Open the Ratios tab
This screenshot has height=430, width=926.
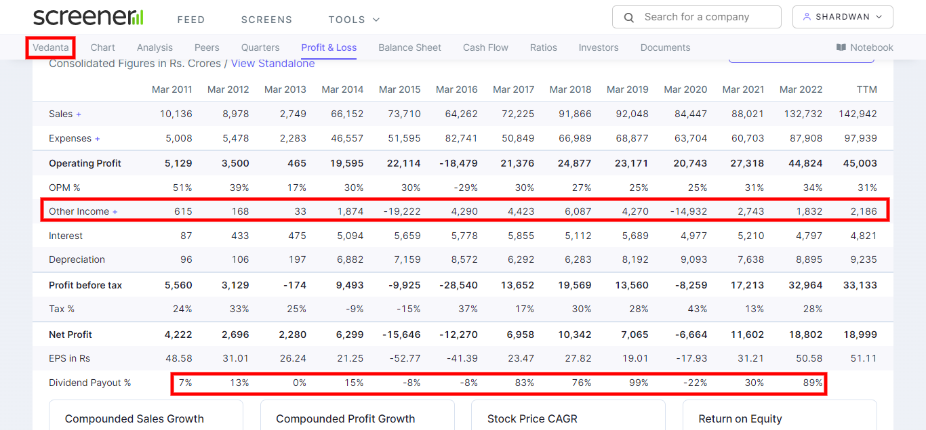coord(543,47)
